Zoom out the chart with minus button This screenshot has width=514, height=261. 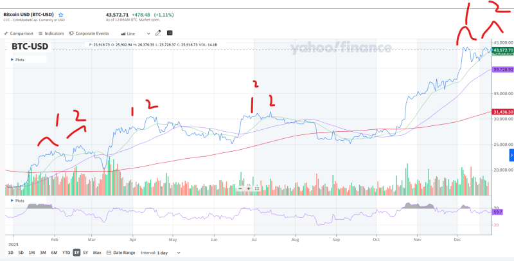[240, 188]
